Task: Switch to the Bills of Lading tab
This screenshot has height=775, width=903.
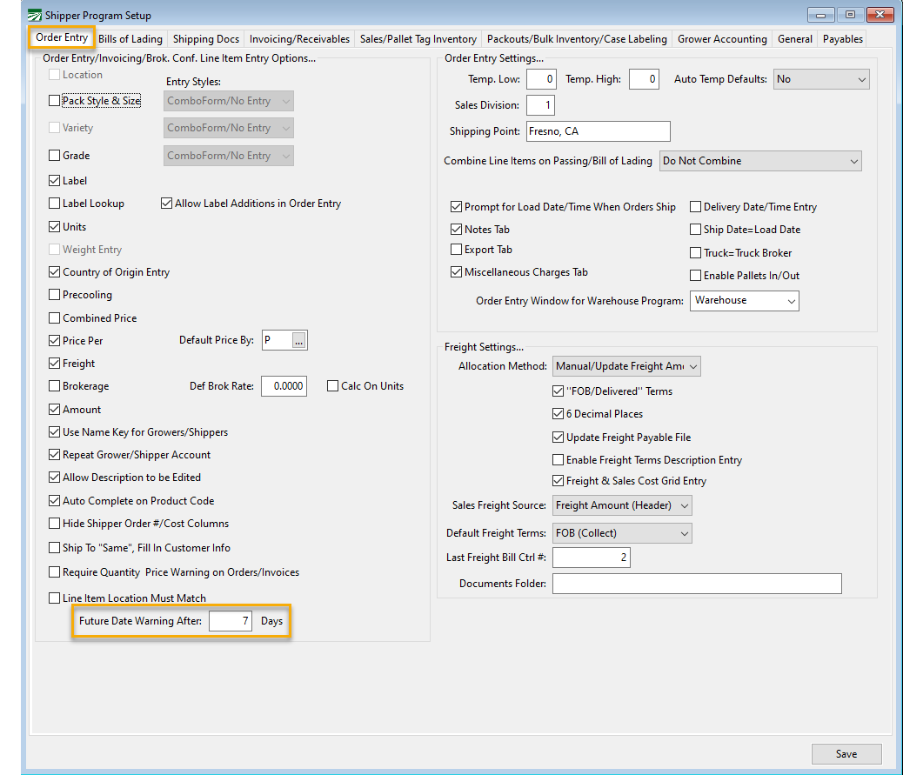Action: (130, 39)
